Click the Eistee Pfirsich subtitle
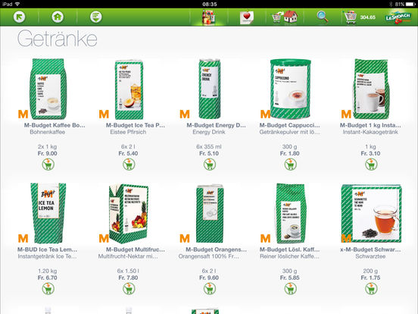 tap(128, 132)
